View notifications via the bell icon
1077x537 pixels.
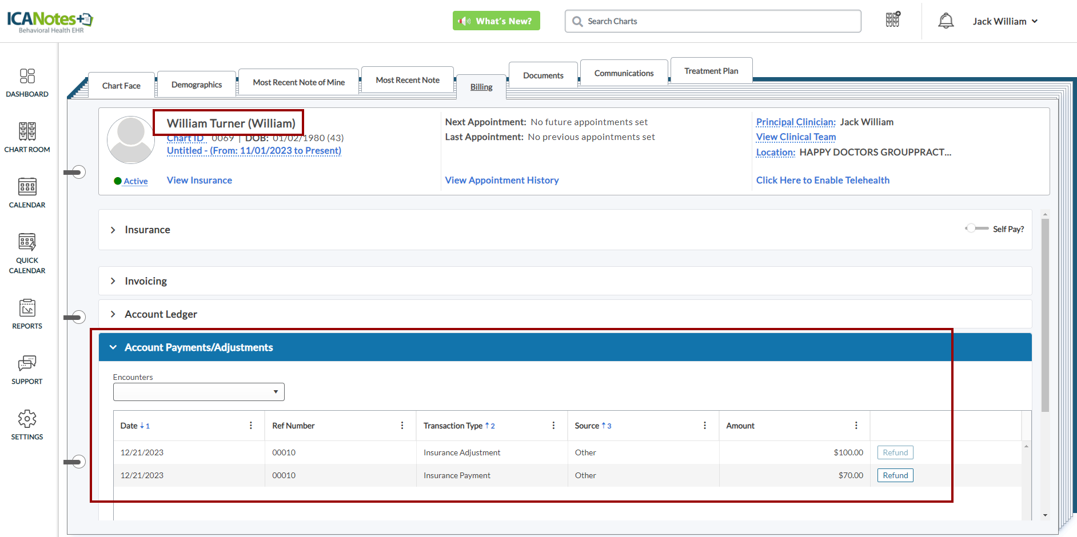coord(946,21)
